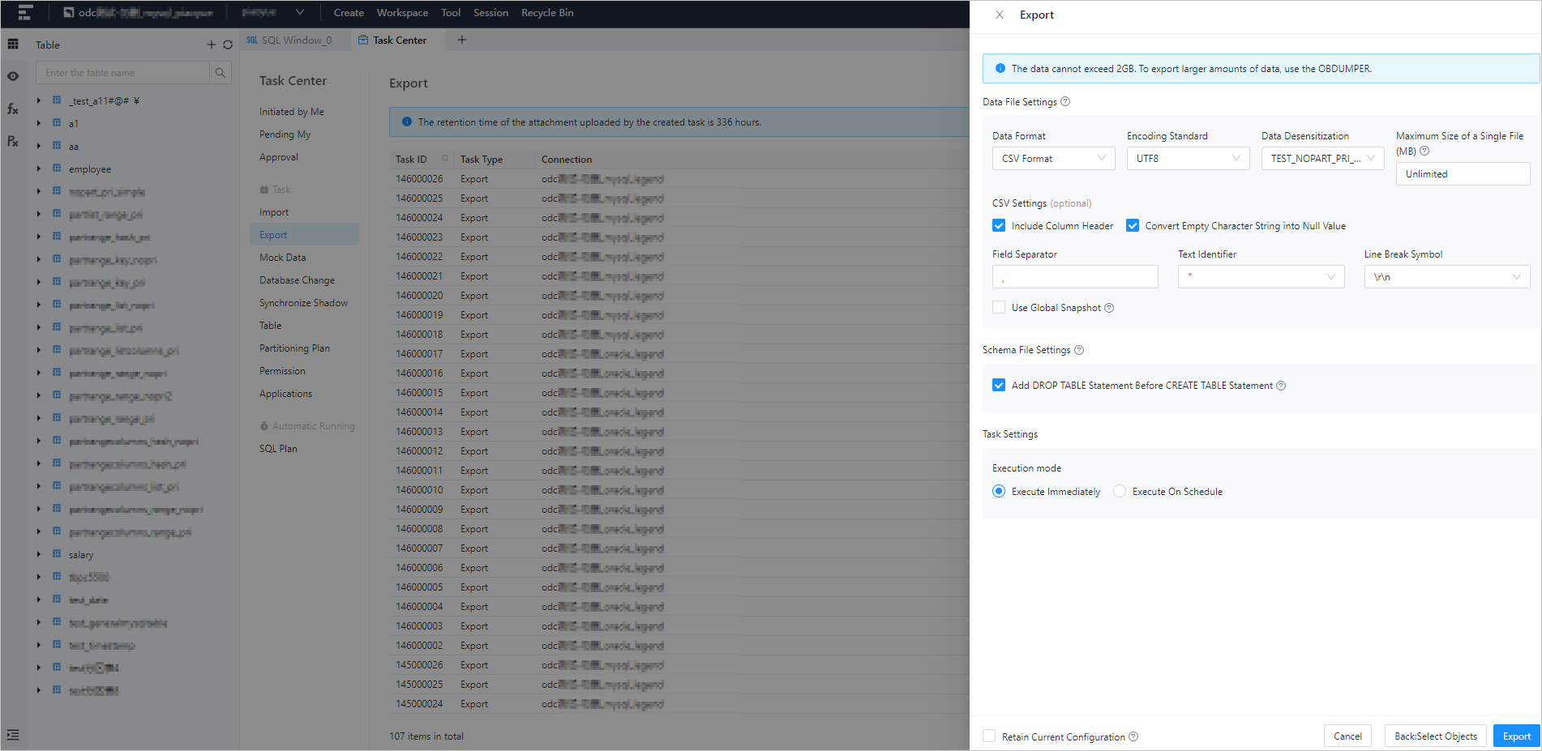
Task: Click the Enter the table name search field
Action: click(122, 73)
